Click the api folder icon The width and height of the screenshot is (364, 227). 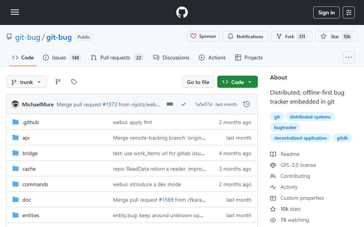(16, 138)
